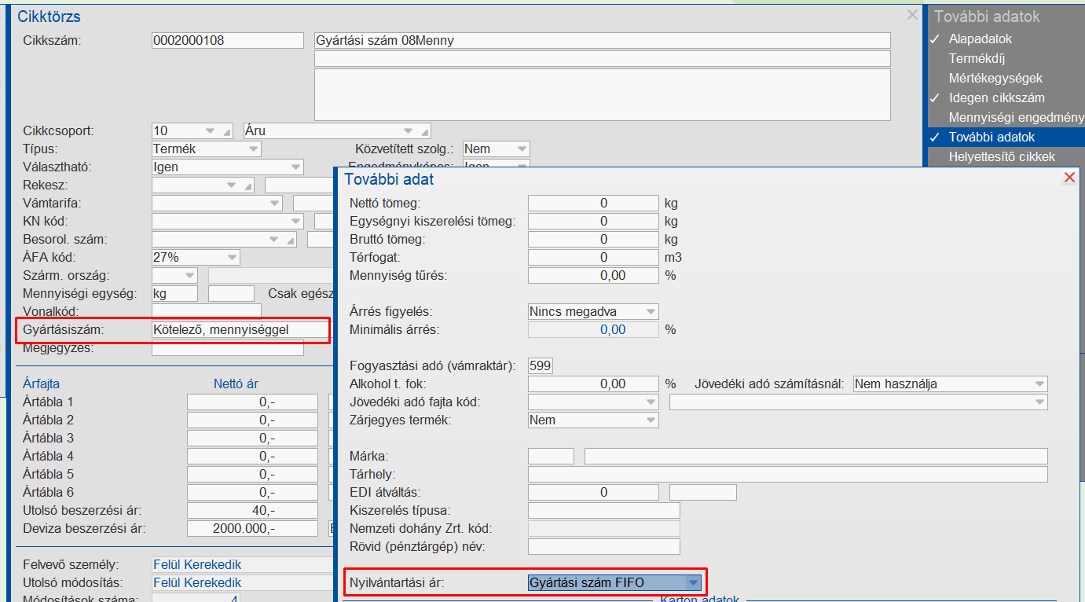This screenshot has height=602, width=1085.
Task: Open the Rekesz dropdown
Action: [232, 185]
